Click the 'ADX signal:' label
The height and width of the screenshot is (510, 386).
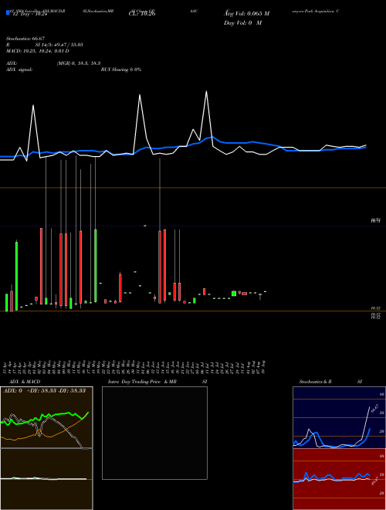coord(19,70)
